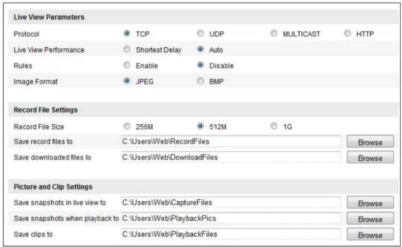Browse for playback snapshots folder

tap(370, 219)
